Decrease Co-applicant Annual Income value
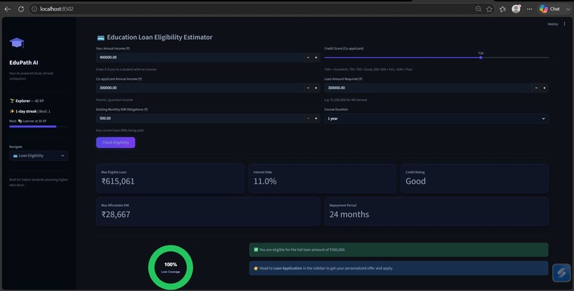 [x=308, y=88]
